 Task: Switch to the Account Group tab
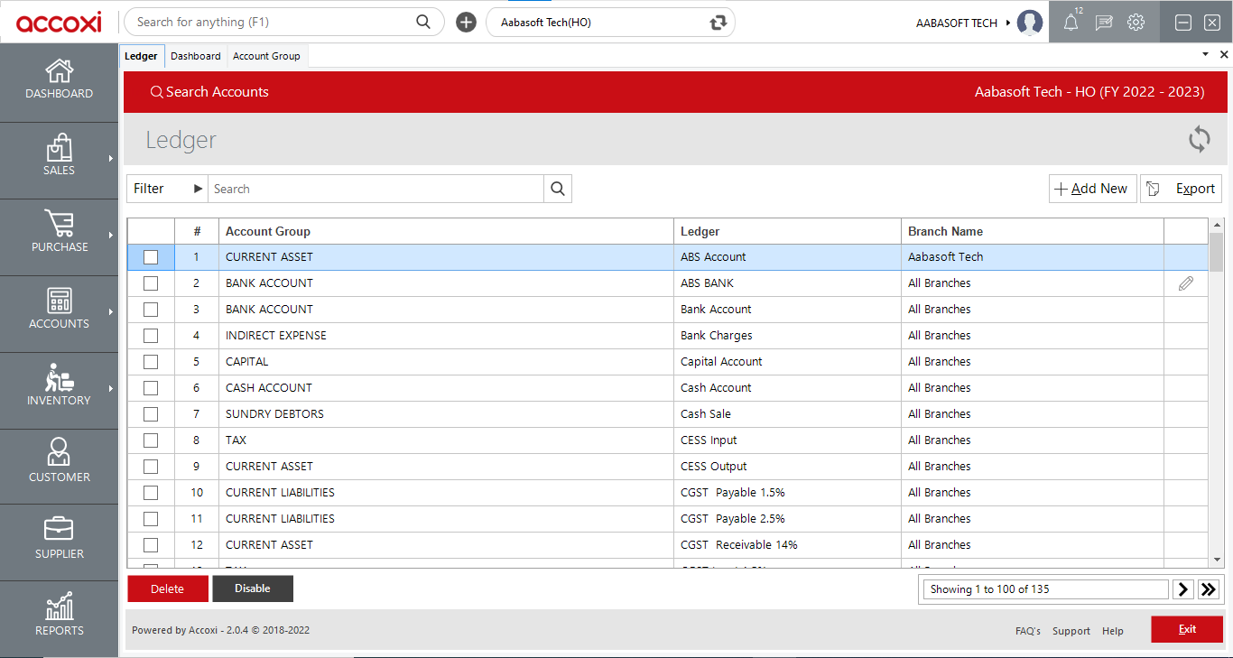pyautogui.click(x=266, y=56)
